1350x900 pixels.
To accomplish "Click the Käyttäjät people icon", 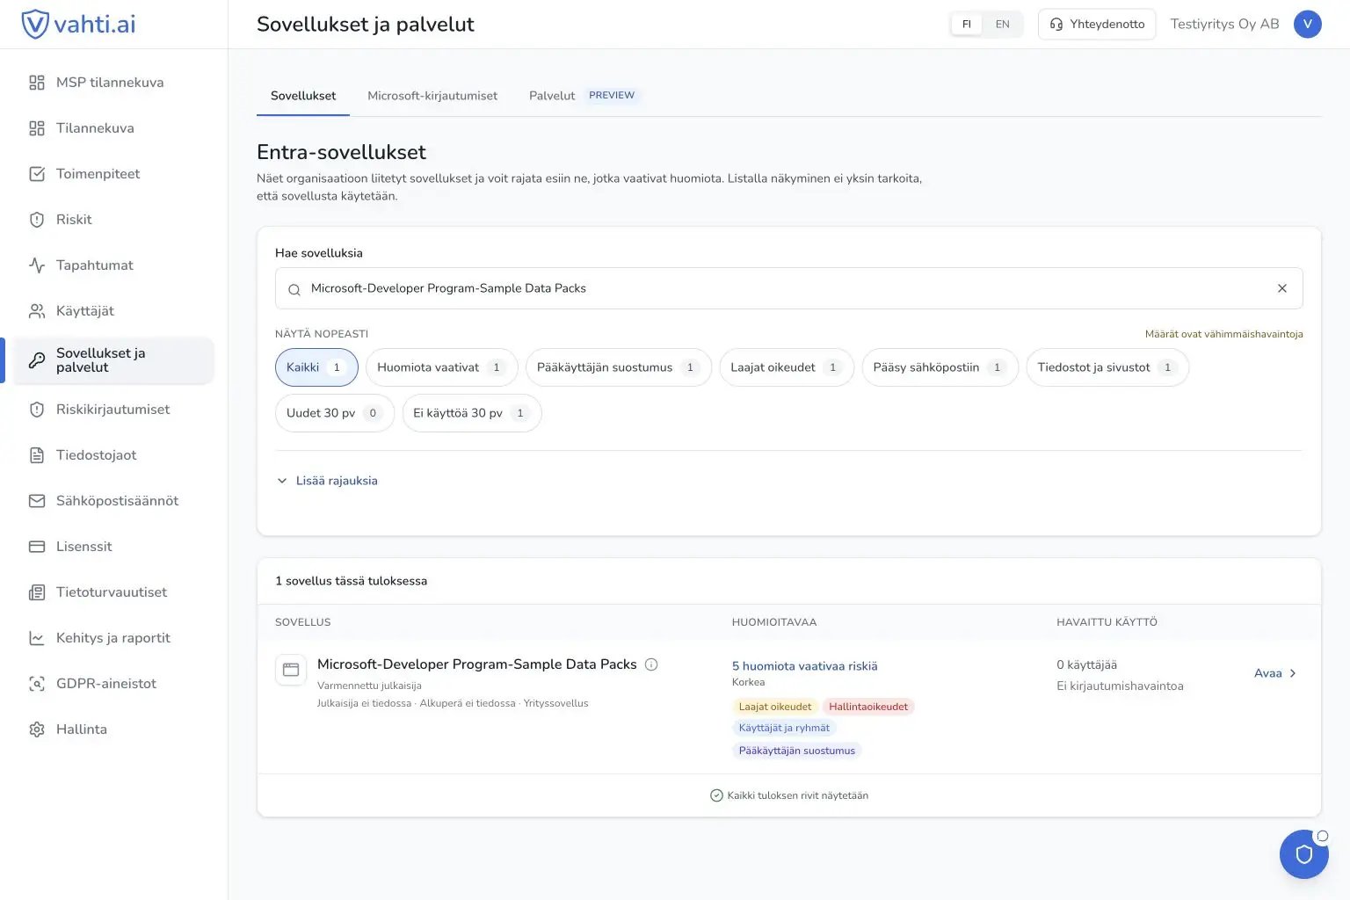I will [37, 311].
